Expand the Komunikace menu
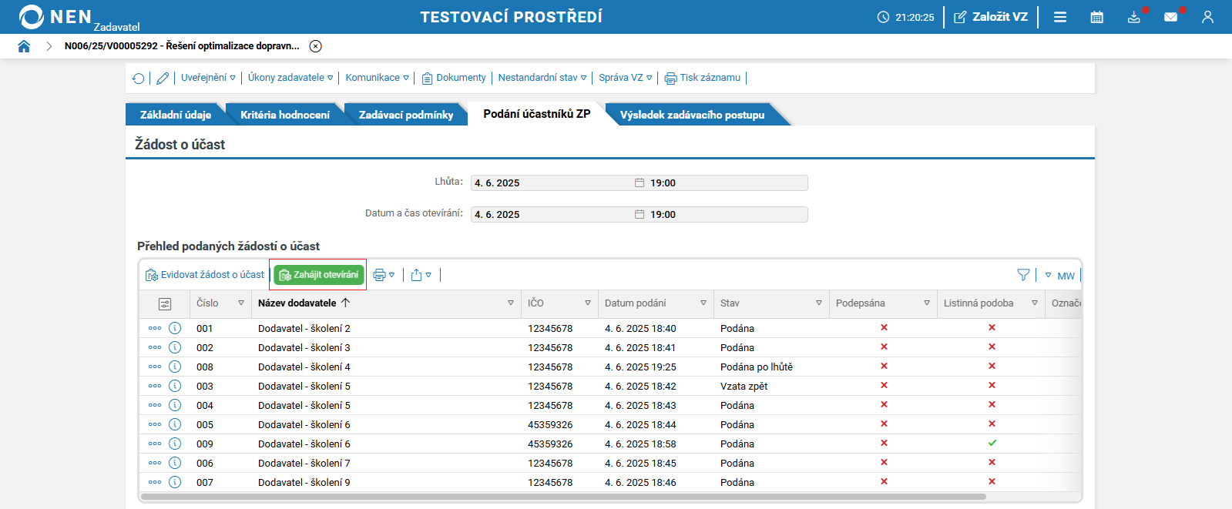This screenshot has height=509, width=1232. coord(377,78)
